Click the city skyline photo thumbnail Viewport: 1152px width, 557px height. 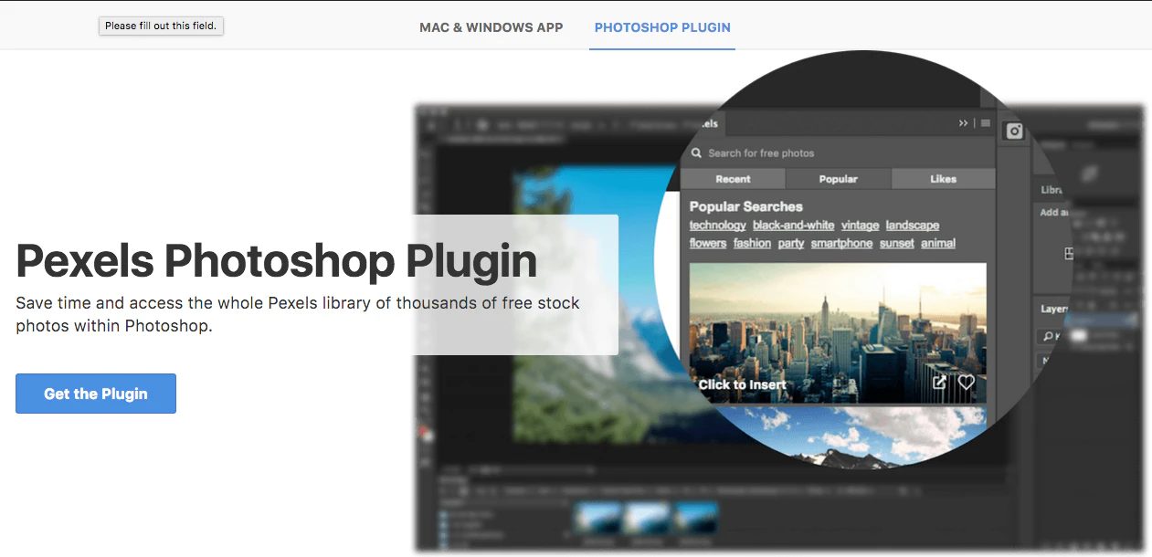838,332
